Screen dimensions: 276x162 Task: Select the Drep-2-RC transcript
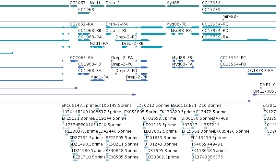(136, 34)
